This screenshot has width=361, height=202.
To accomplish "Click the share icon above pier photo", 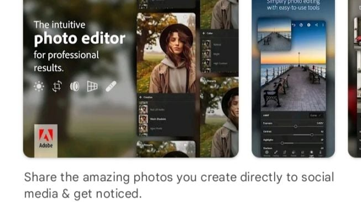I will tap(317, 25).
